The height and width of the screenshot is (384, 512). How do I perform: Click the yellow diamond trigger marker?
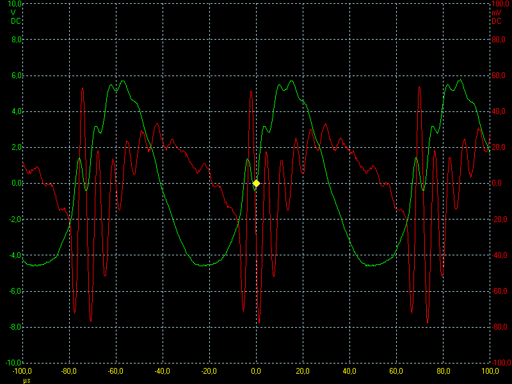(x=257, y=184)
